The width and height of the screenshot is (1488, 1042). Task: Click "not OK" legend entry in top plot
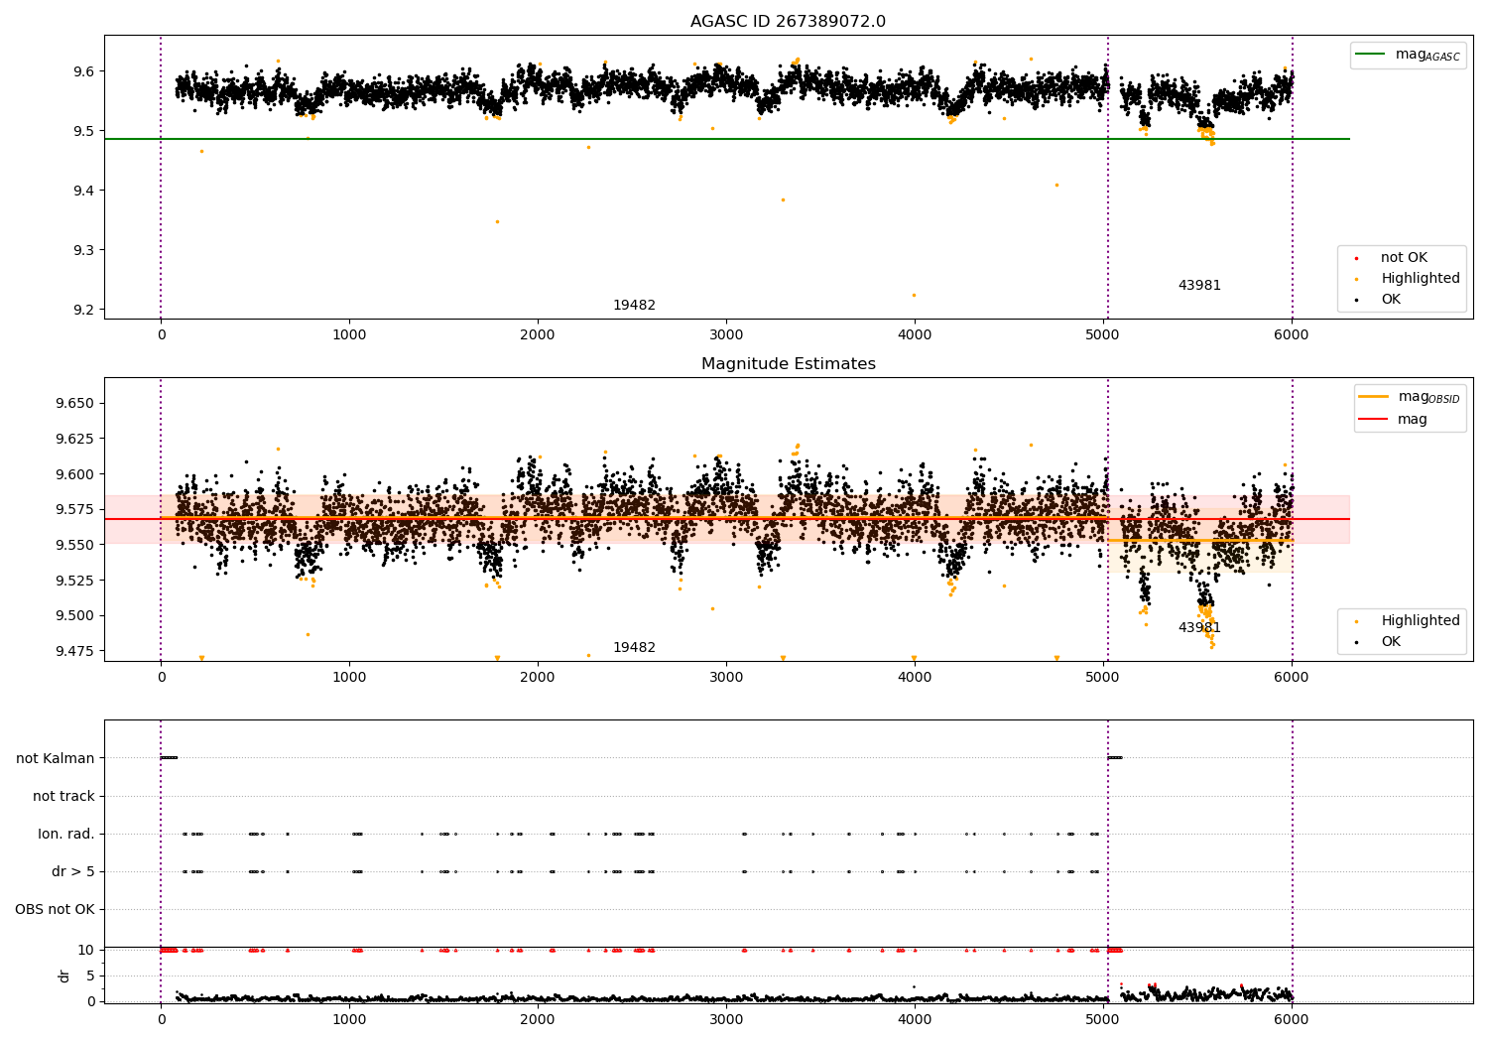(x=1404, y=258)
